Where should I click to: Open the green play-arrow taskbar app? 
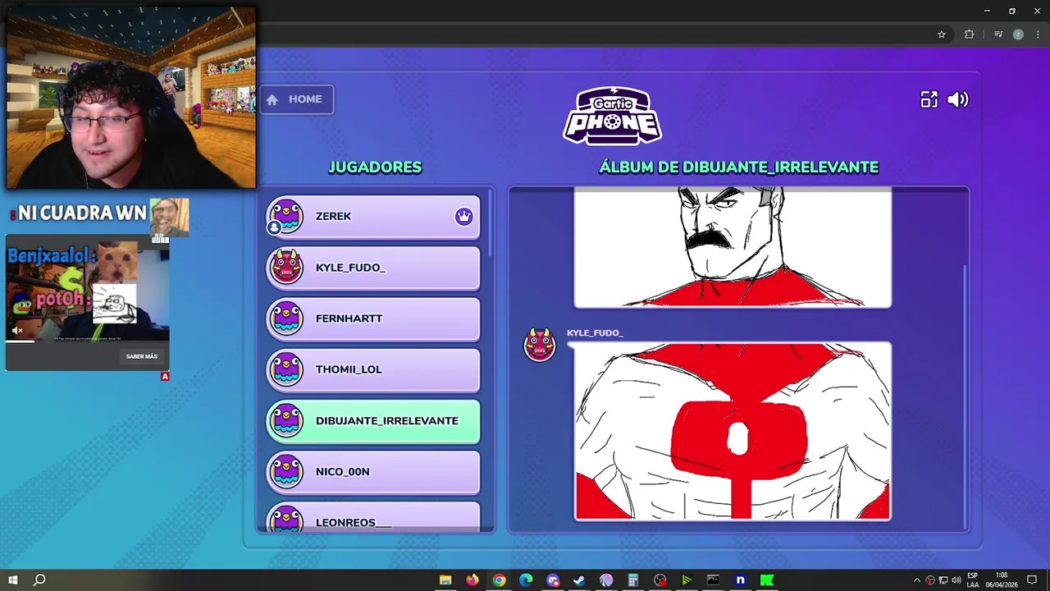[x=687, y=580]
